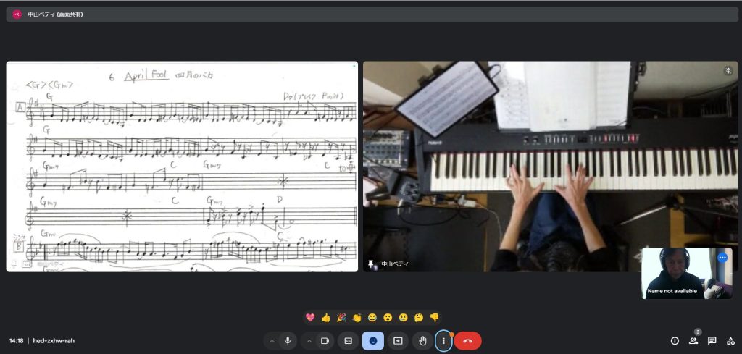Close the emoji reactions bar toggle
This screenshot has height=354, width=742.
point(373,341)
